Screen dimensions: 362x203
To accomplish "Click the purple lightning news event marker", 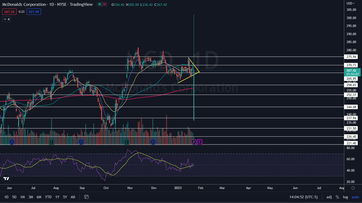I will (194, 142).
